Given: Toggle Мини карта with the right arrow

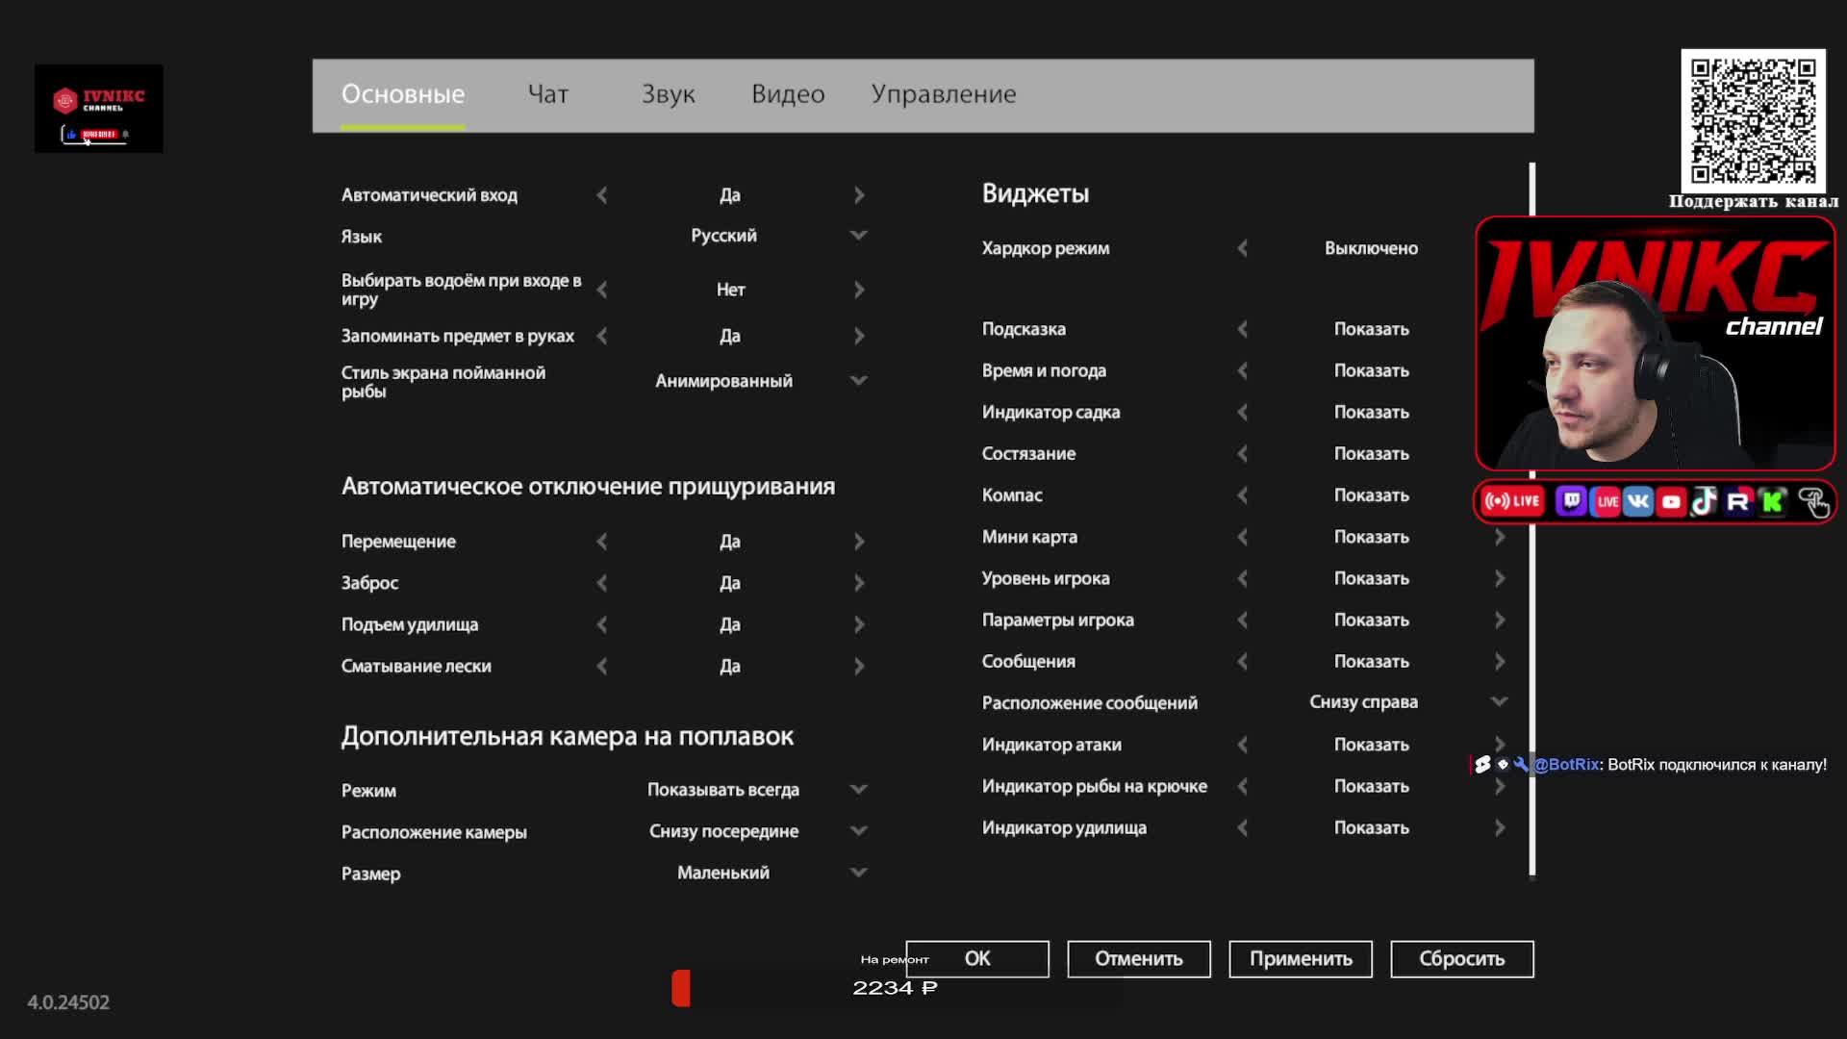Looking at the screenshot, I should 1500,537.
